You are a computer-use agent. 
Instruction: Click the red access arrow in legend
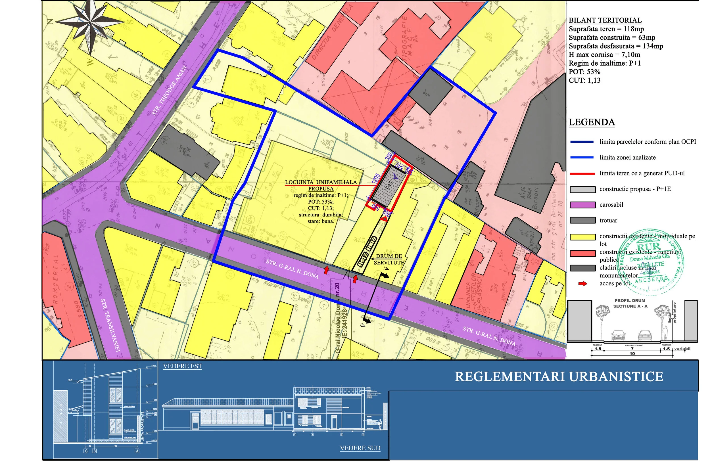tap(582, 284)
